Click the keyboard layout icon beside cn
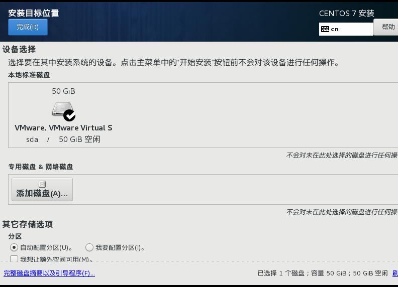 click(325, 29)
